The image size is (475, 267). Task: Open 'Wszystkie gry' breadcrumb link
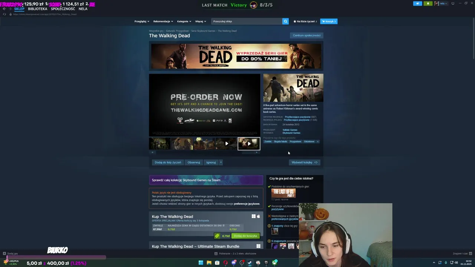156,31
